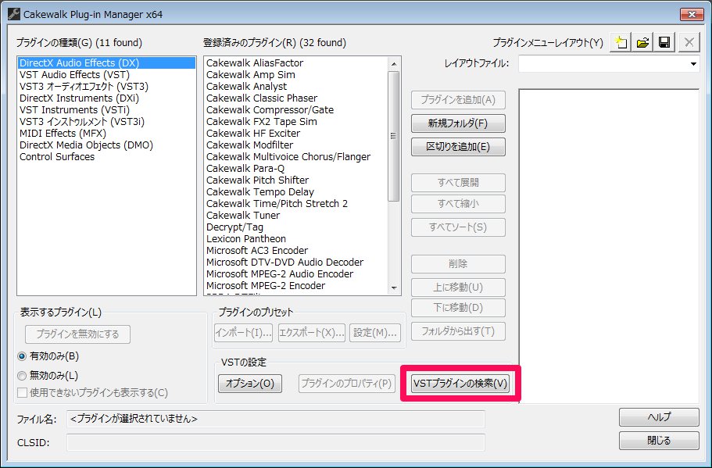
Task: Click the すべて縮小 button
Action: [458, 204]
